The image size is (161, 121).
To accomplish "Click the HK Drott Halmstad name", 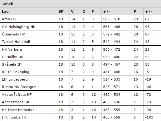I will [18, 110].
